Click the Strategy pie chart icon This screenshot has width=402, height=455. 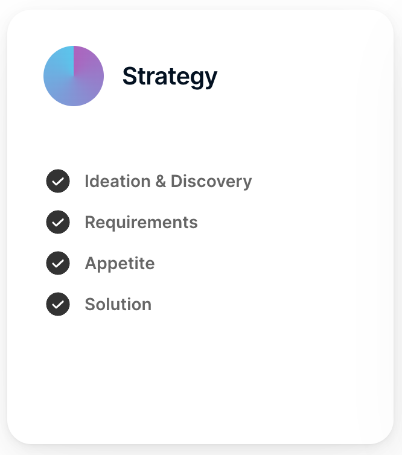tap(74, 76)
